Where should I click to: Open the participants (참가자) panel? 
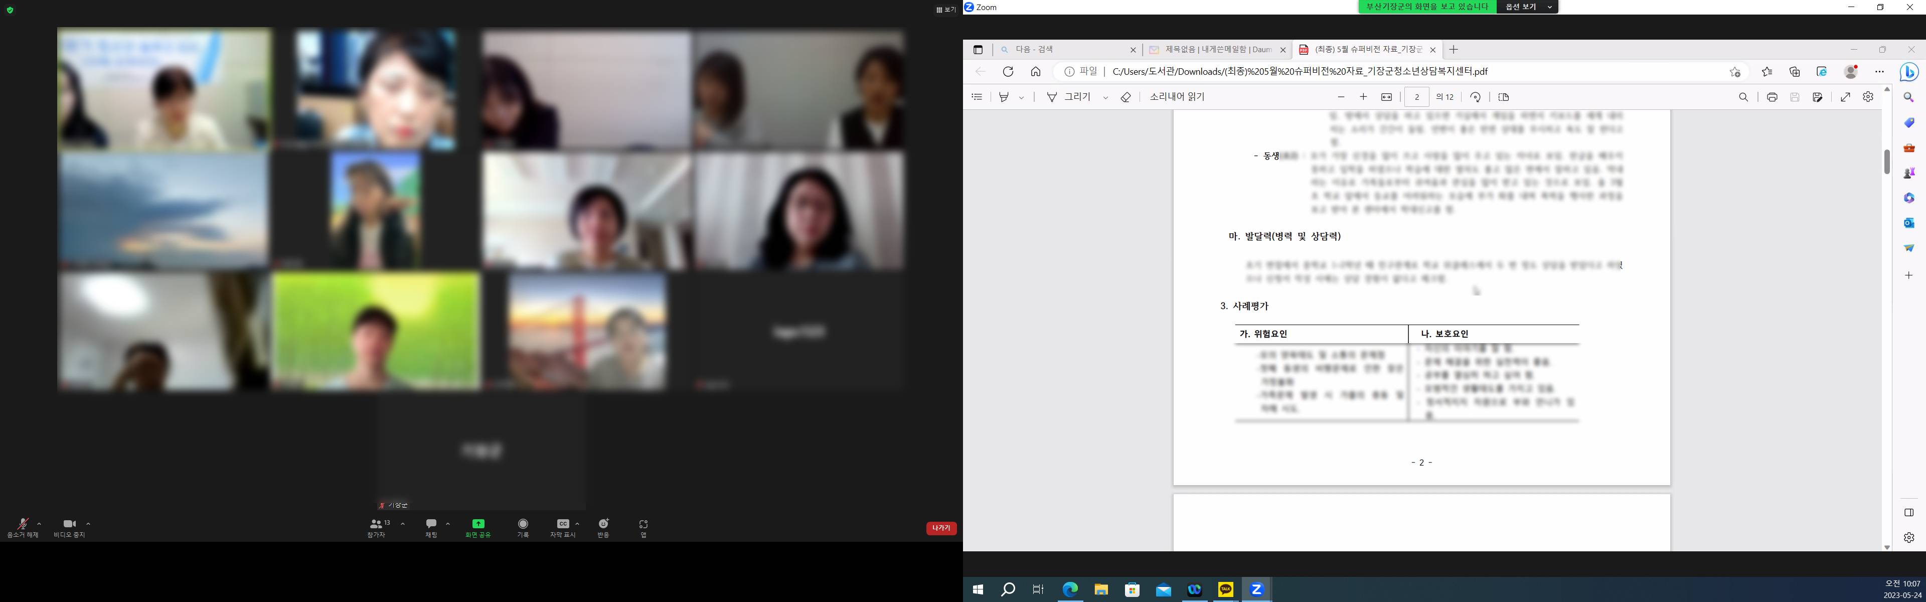(x=378, y=528)
